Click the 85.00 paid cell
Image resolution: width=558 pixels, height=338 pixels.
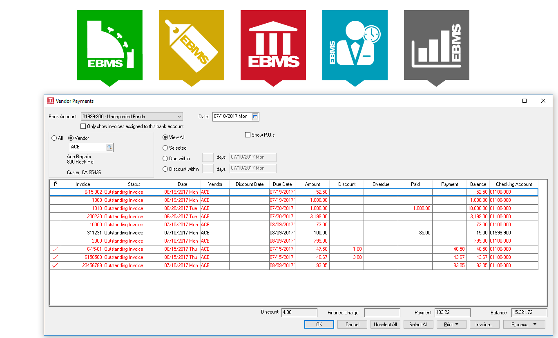[x=415, y=233]
